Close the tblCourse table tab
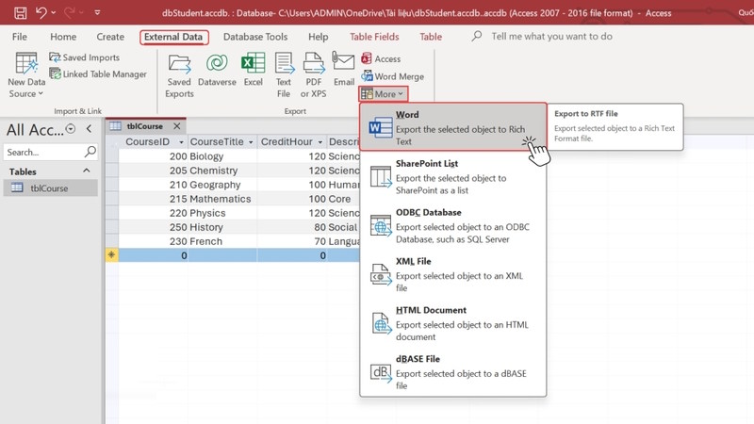 click(179, 126)
